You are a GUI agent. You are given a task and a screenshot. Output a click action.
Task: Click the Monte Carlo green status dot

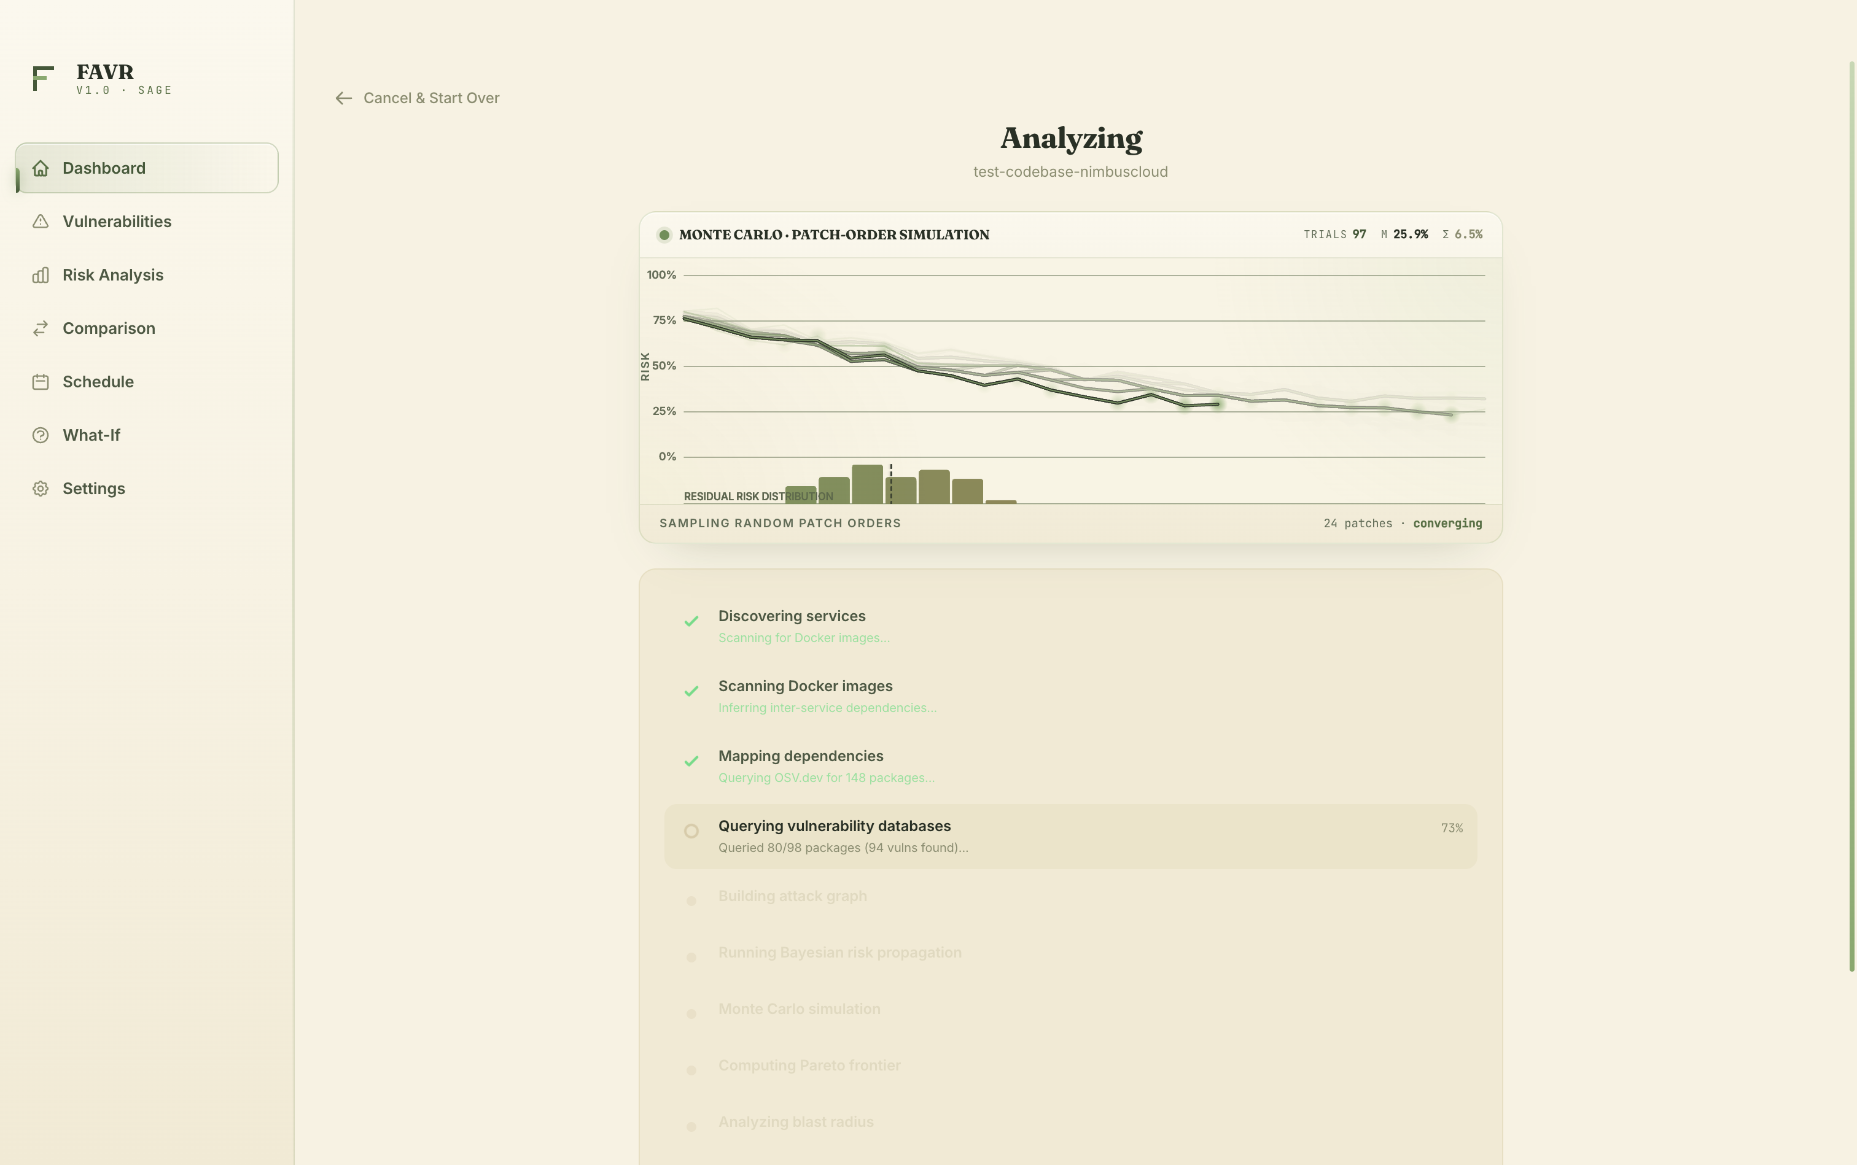[664, 235]
